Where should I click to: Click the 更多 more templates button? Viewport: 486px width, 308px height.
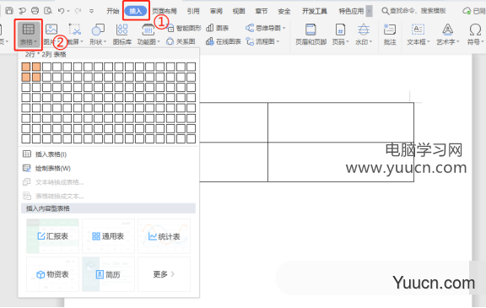pyautogui.click(x=164, y=274)
